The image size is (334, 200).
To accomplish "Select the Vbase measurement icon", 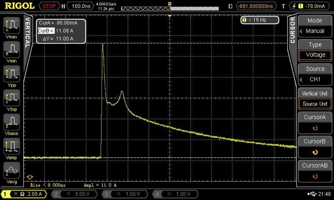I will pos(12,122).
